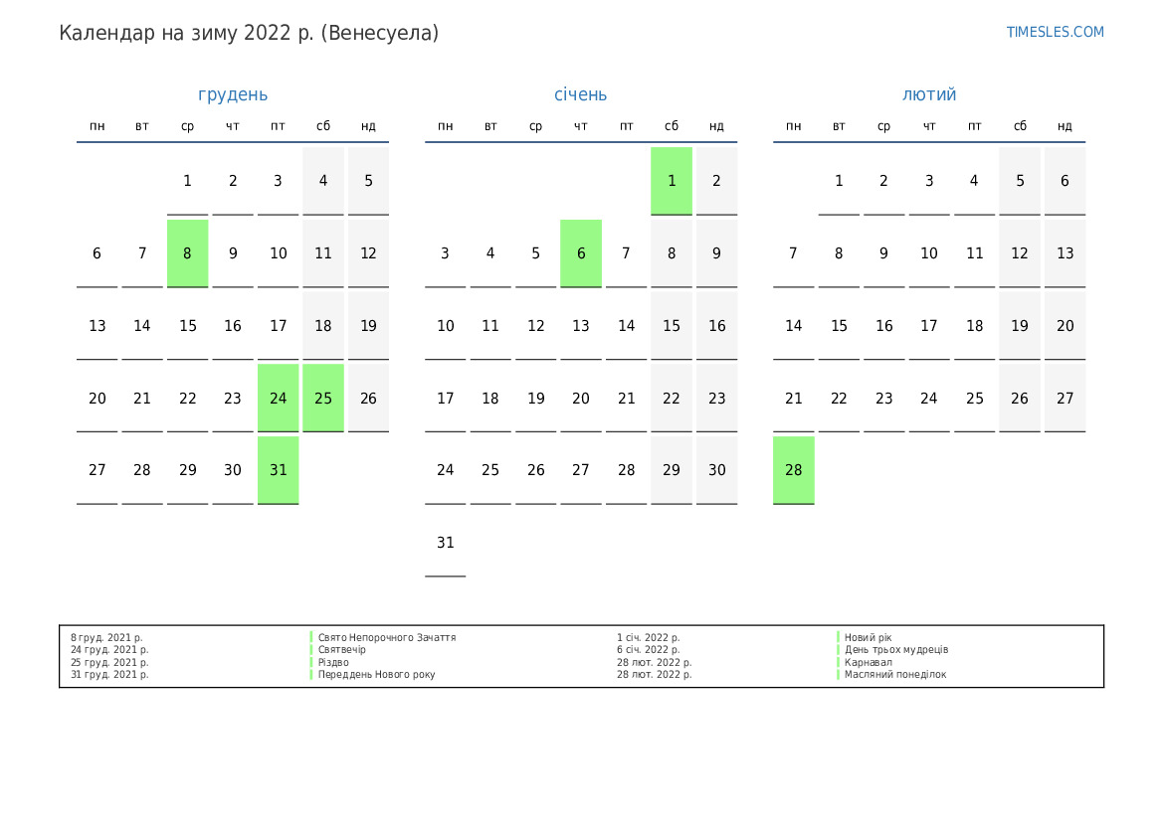Click legend date '24 груд. 2021 р.'

pos(109,650)
